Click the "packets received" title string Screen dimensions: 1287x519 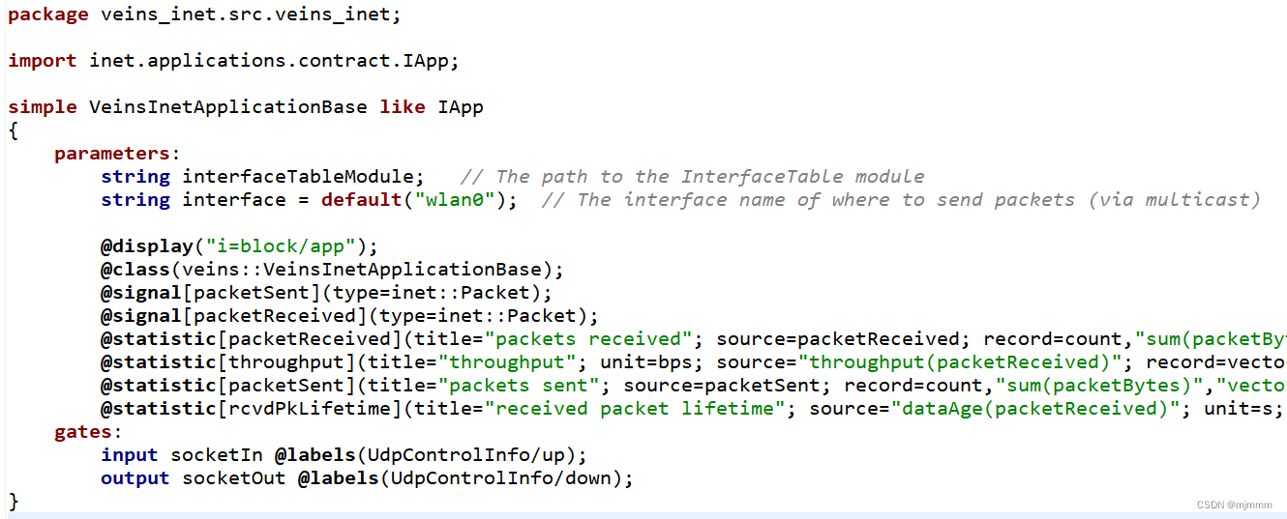coord(588,339)
